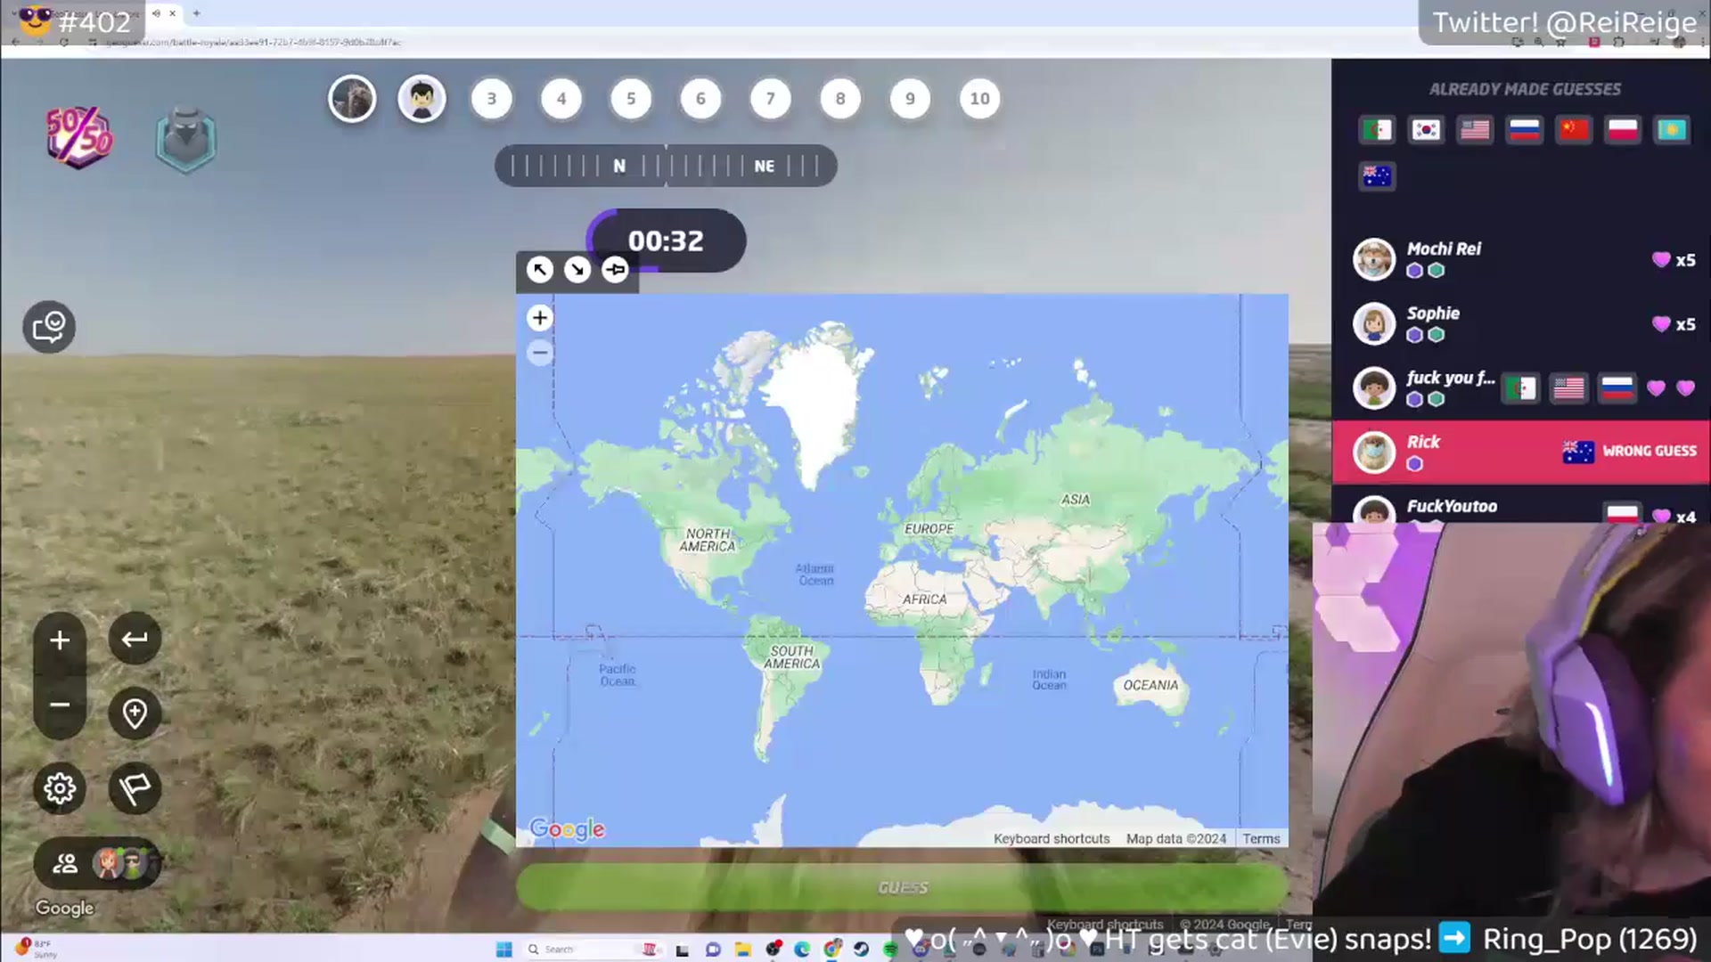Screen dimensions: 1711x962
Task: Select round 6 circle
Action: click(700, 99)
